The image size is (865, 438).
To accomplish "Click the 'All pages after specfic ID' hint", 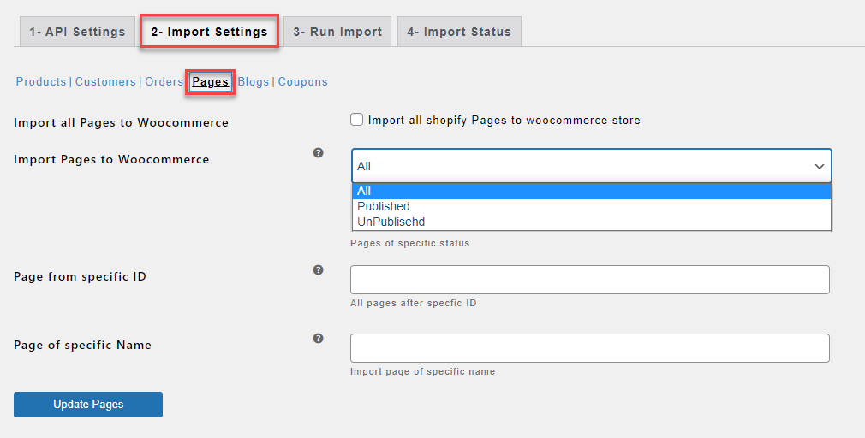I will click(413, 303).
